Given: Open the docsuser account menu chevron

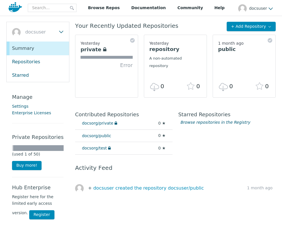Looking at the screenshot, I should [x=271, y=9].
